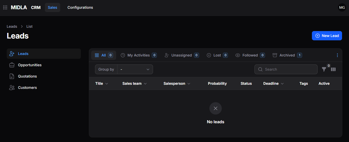Switch to the Unassigned tab
The image size is (349, 142).
(x=182, y=55)
